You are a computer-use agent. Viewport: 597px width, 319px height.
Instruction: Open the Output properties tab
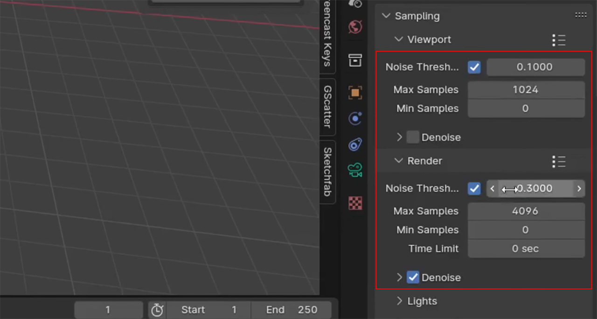[354, 61]
